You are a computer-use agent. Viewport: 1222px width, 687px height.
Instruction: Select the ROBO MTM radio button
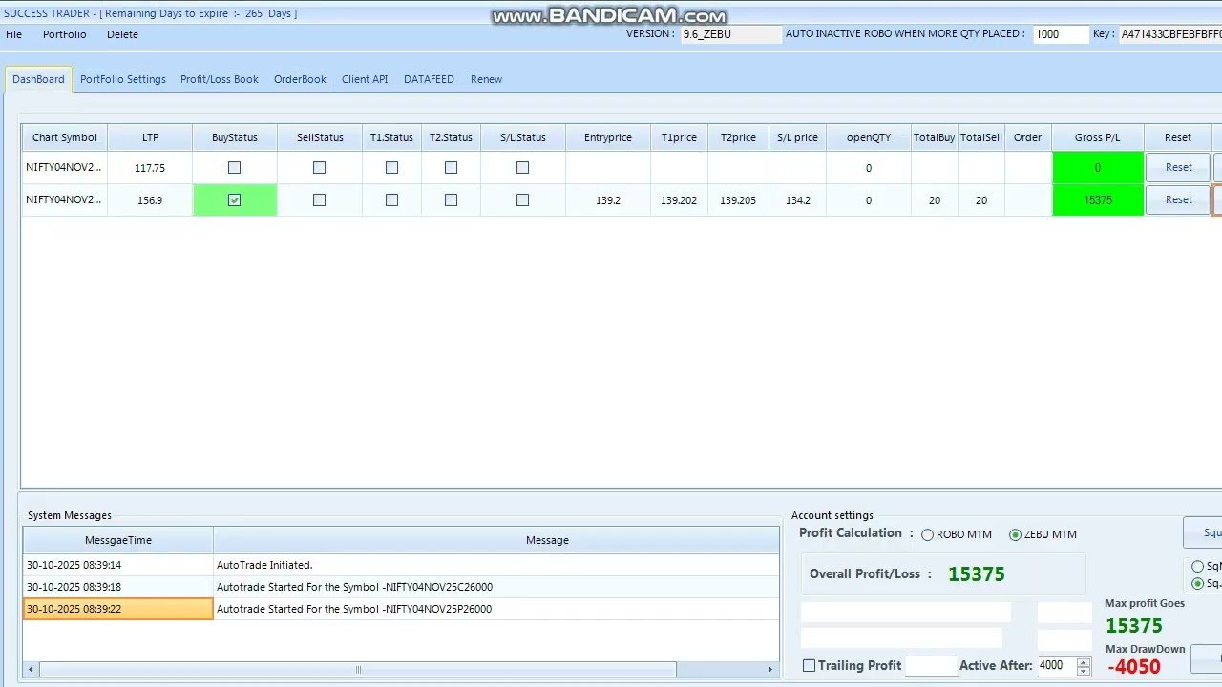(927, 534)
